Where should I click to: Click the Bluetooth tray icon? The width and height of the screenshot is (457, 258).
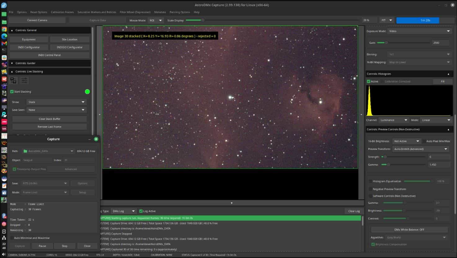(x=4, y=216)
